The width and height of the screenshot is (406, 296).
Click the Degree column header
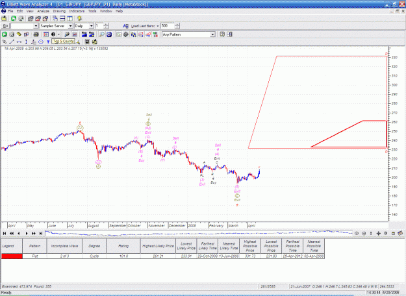(94, 246)
